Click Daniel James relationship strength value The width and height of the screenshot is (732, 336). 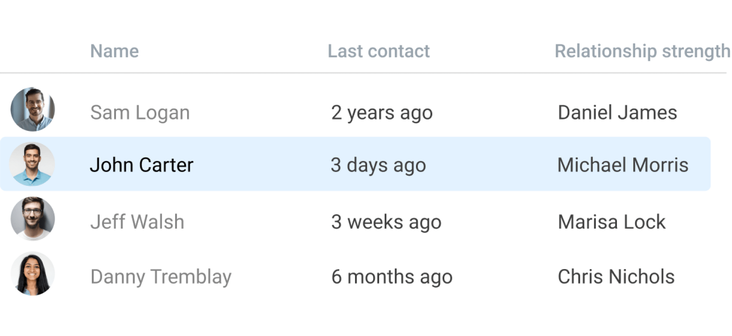click(617, 113)
